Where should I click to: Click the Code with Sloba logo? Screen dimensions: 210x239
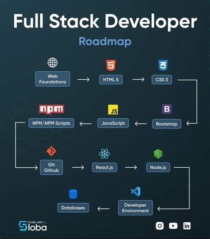point(32,226)
